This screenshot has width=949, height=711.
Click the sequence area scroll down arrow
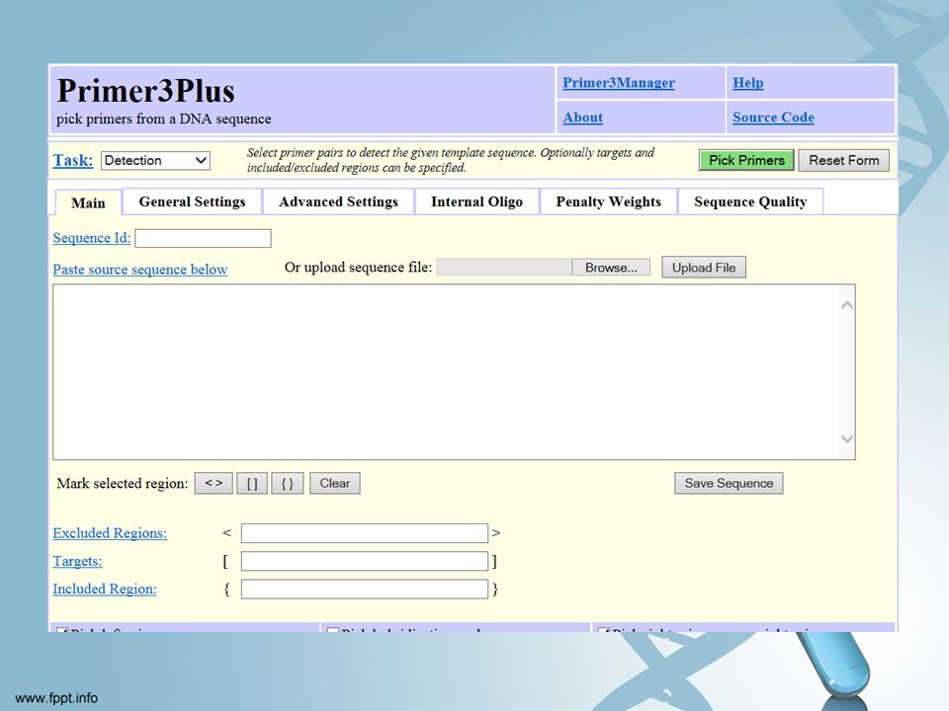(x=847, y=438)
